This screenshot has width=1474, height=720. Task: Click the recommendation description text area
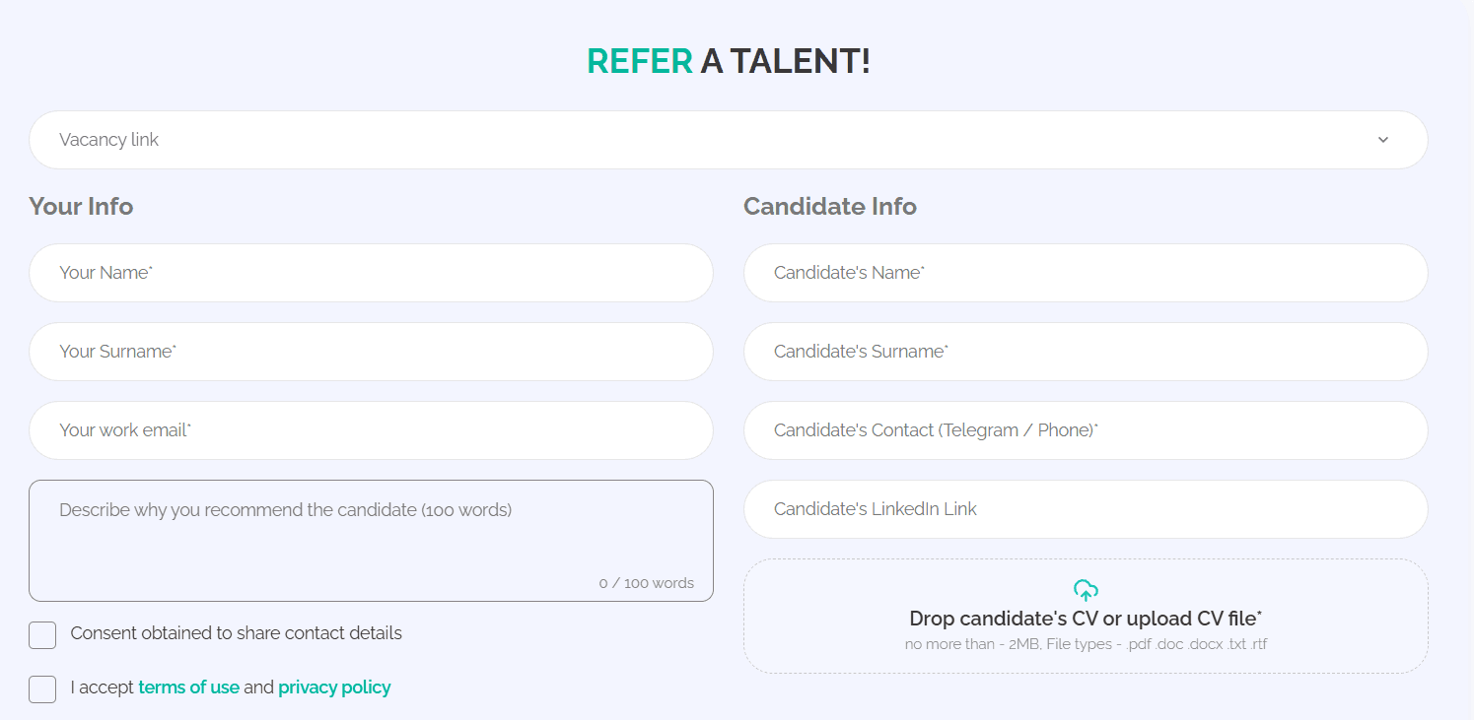pyautogui.click(x=371, y=541)
